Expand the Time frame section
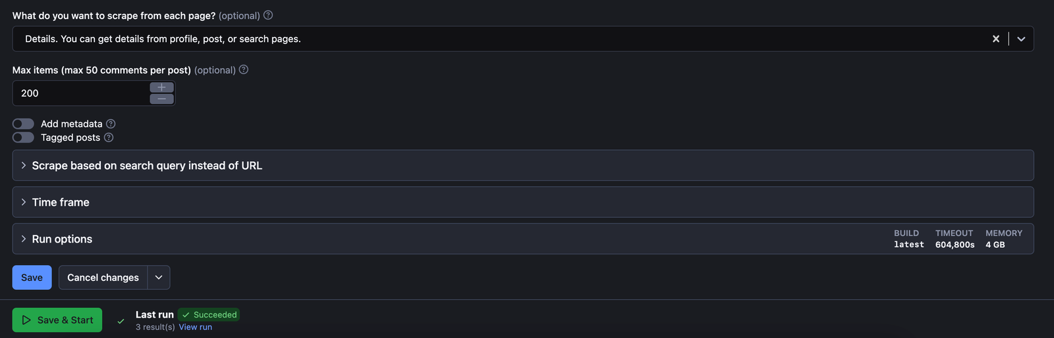The image size is (1054, 338). tap(61, 203)
